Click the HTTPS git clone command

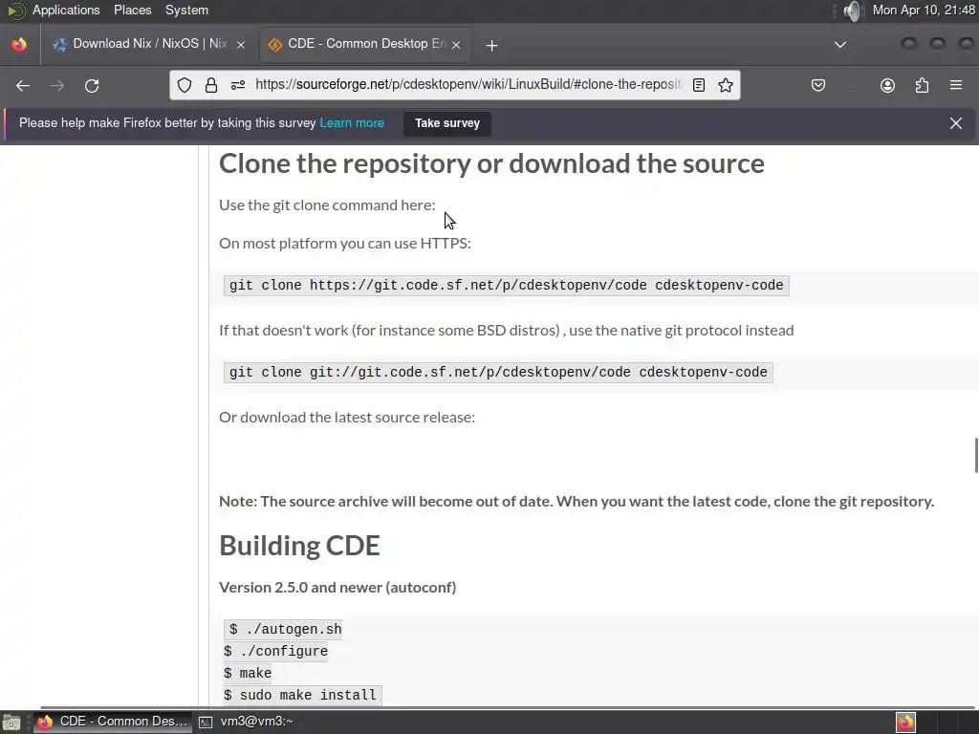click(x=507, y=285)
